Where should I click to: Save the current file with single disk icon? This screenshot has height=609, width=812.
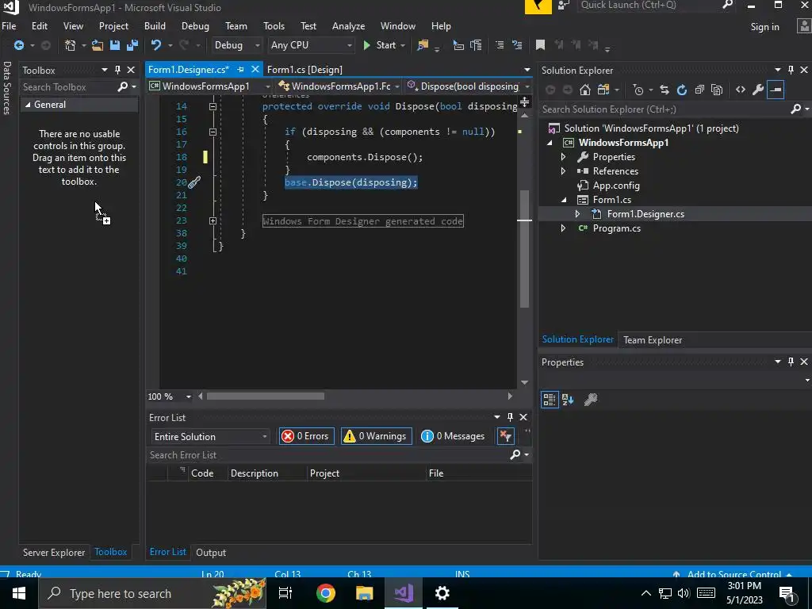(x=115, y=45)
